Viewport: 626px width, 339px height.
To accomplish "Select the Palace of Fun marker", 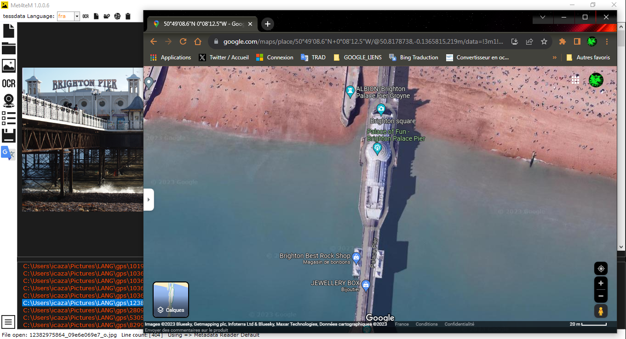I will [378, 149].
